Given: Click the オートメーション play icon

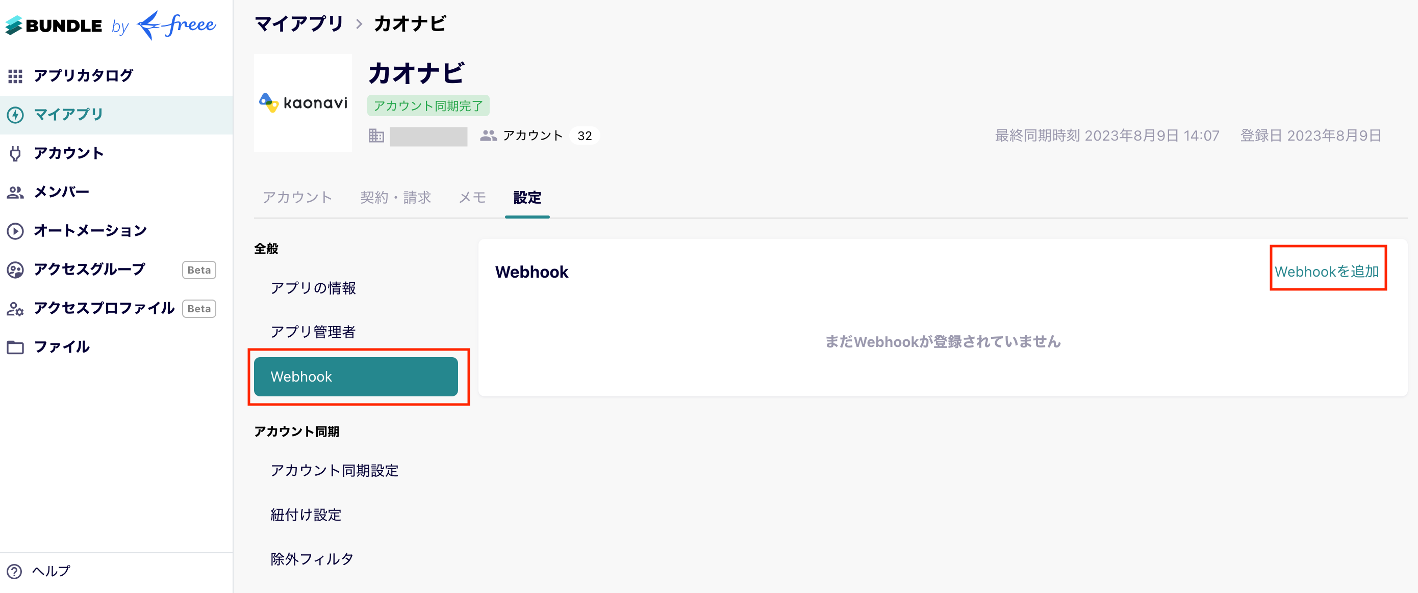Looking at the screenshot, I should coord(15,231).
